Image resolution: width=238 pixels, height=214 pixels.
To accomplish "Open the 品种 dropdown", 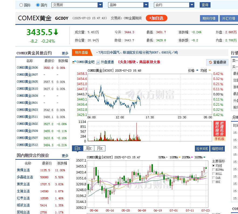I will (x=128, y=5).
